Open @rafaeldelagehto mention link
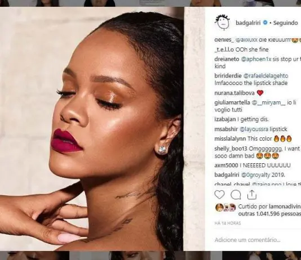Viewport: 301px width, 260px height. click(266, 76)
